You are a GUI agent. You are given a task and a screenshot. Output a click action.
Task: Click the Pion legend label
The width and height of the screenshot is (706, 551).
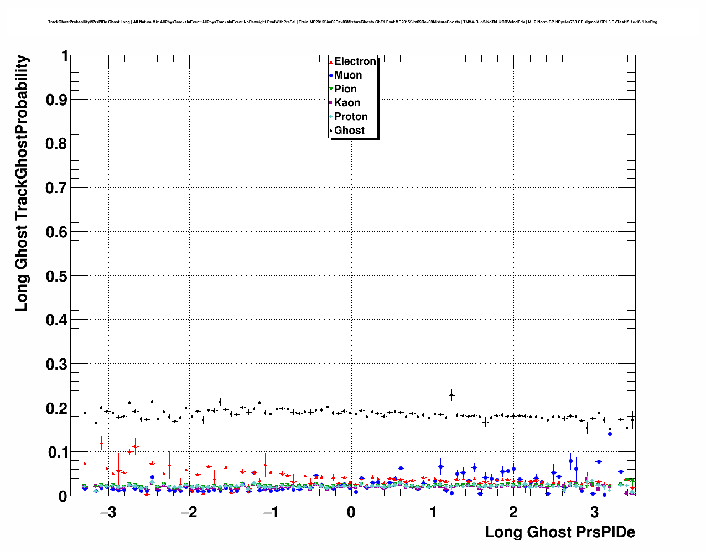(x=345, y=89)
